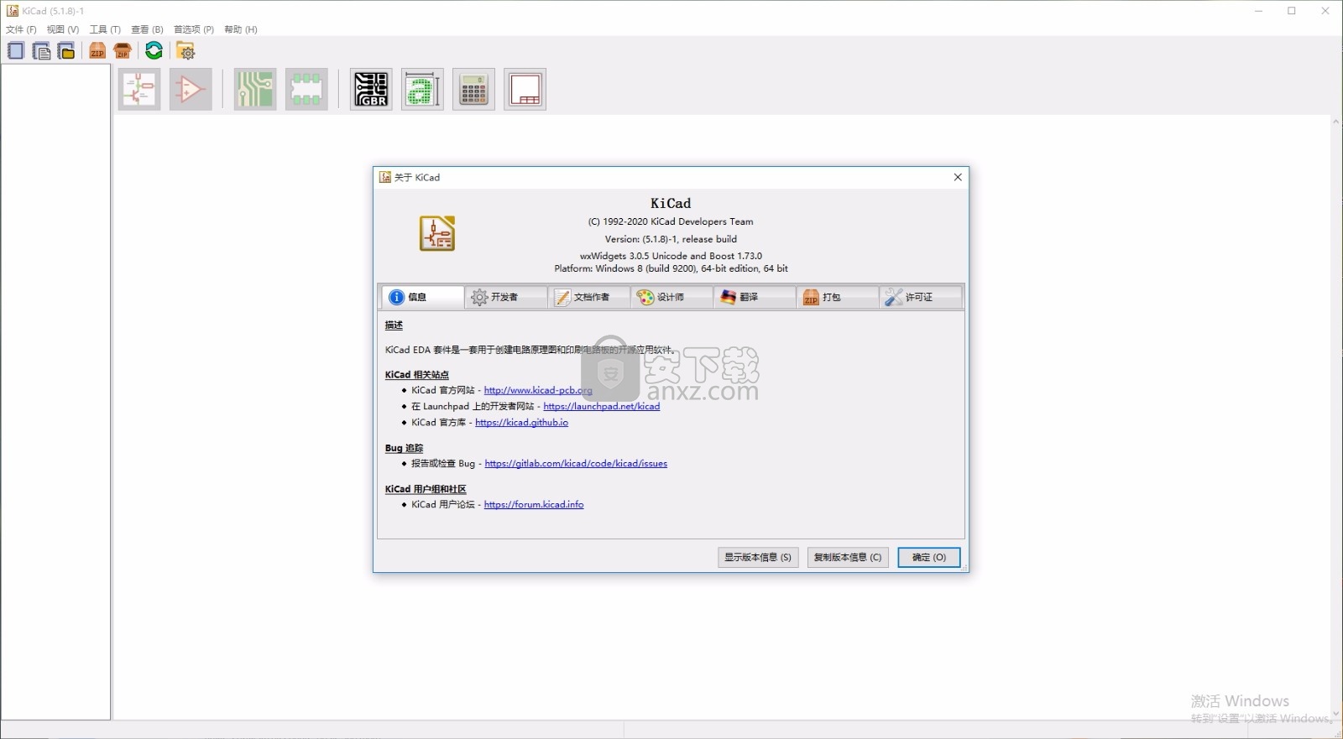Open the Bitmap to Component converter
Screen dimensions: 1343x739
(422, 89)
